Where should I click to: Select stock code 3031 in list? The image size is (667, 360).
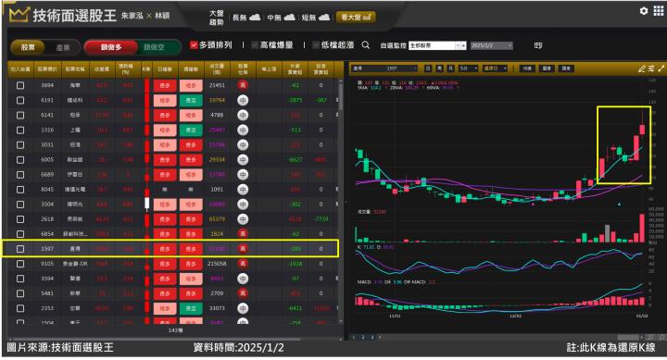[x=47, y=145]
